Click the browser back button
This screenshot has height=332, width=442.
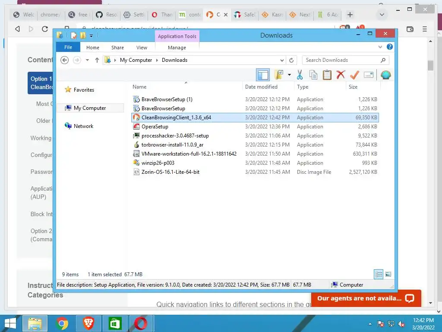[17, 29]
